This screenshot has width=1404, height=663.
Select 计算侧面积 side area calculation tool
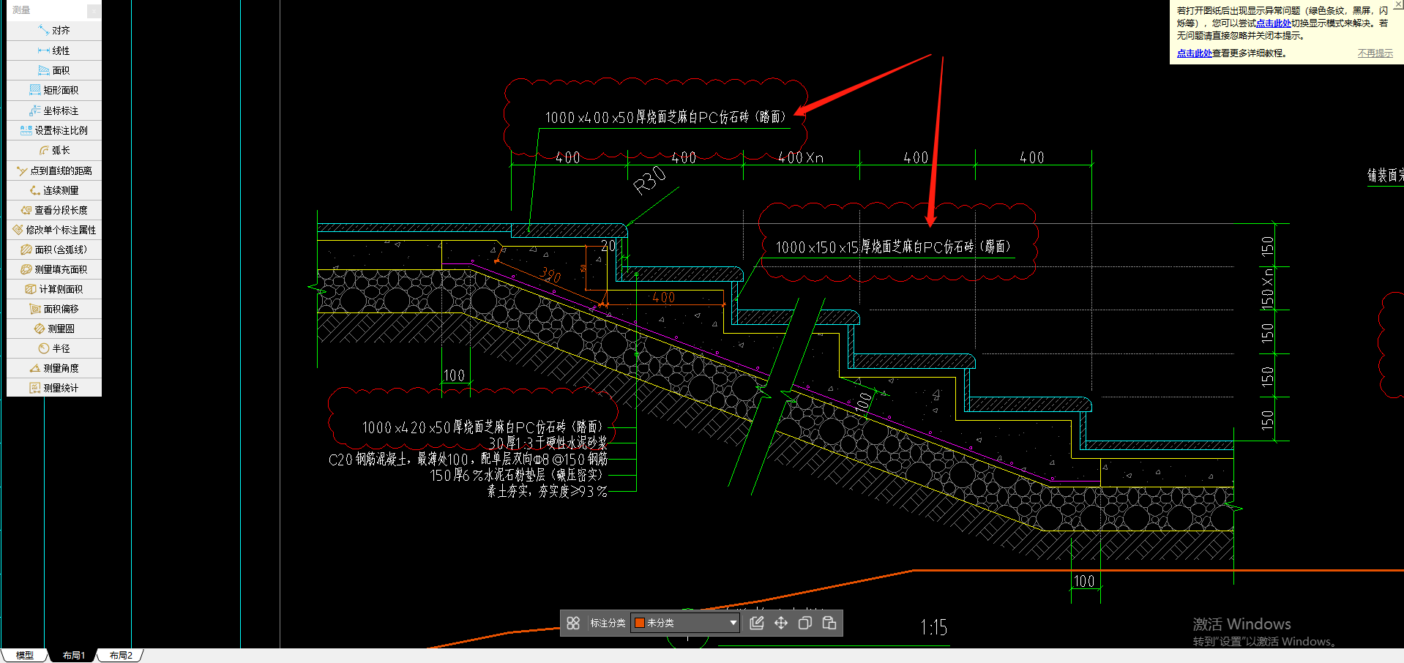click(x=54, y=289)
